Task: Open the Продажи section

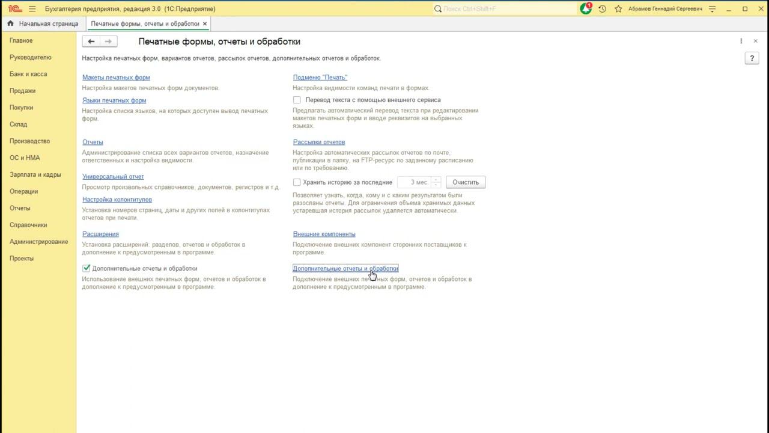Action: (22, 91)
